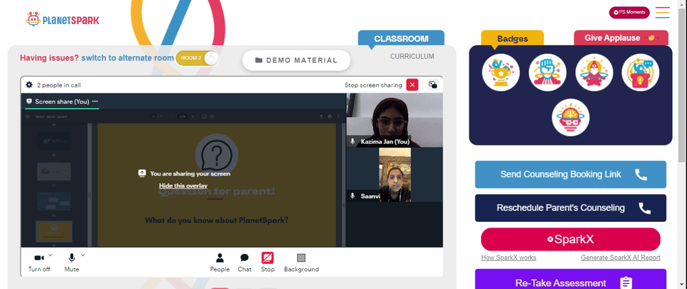Award the raised fist badge
This screenshot has width=687, height=289.
coord(548,73)
